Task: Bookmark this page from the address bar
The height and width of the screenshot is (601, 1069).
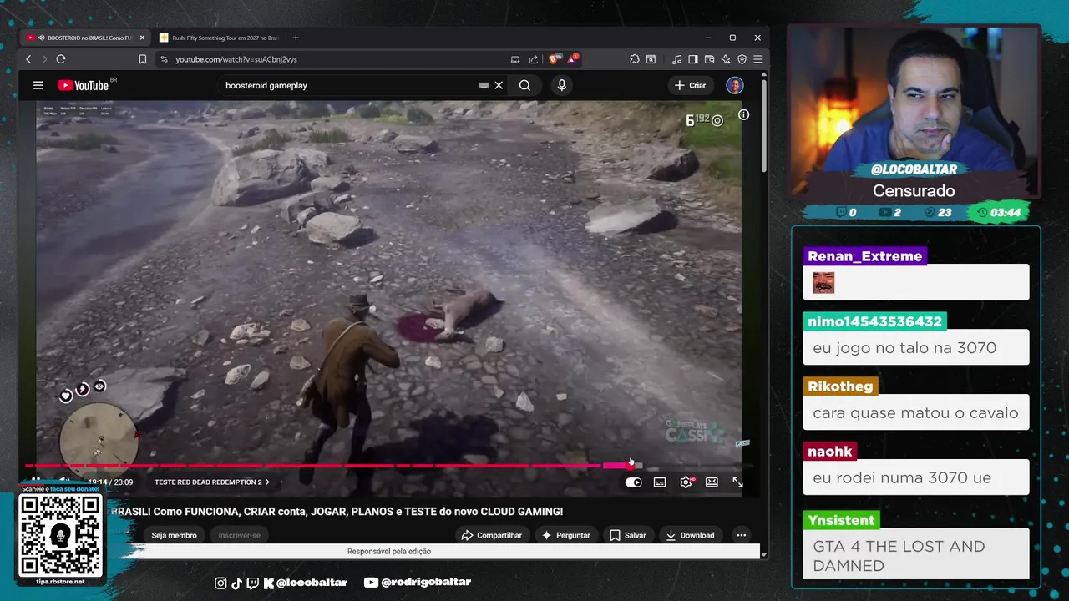Action: coord(143,59)
